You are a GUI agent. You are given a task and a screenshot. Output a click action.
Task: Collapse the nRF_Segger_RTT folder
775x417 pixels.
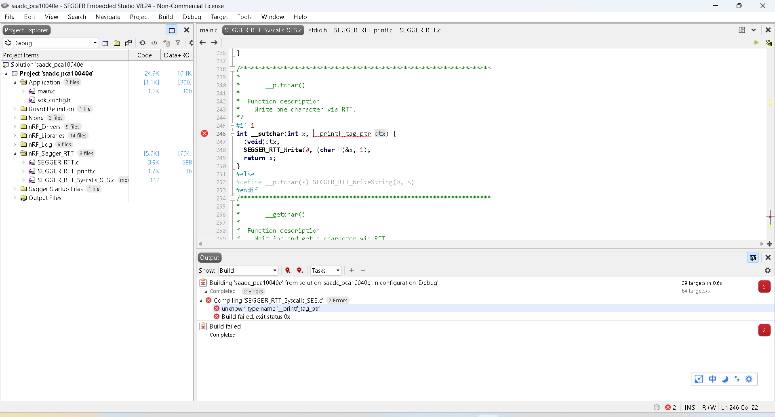pyautogui.click(x=15, y=154)
